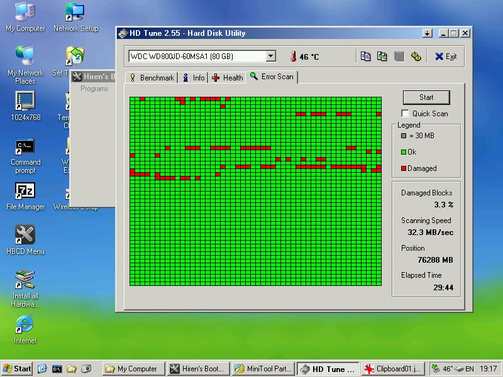Screen dimensions: 503x377
Task: Click the Hiren's window title bar
Action: [x=92, y=77]
